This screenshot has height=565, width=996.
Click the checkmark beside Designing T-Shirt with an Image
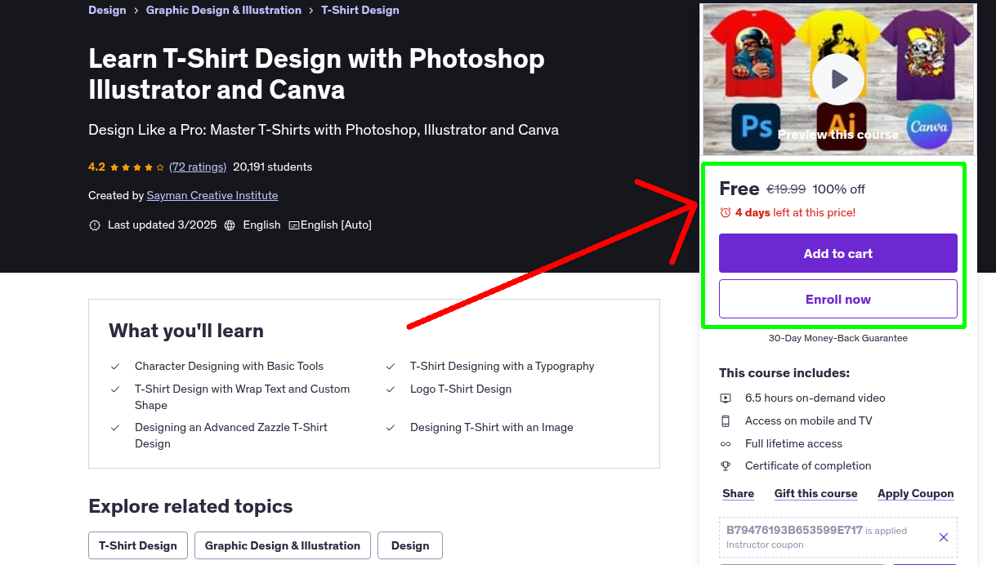click(391, 428)
